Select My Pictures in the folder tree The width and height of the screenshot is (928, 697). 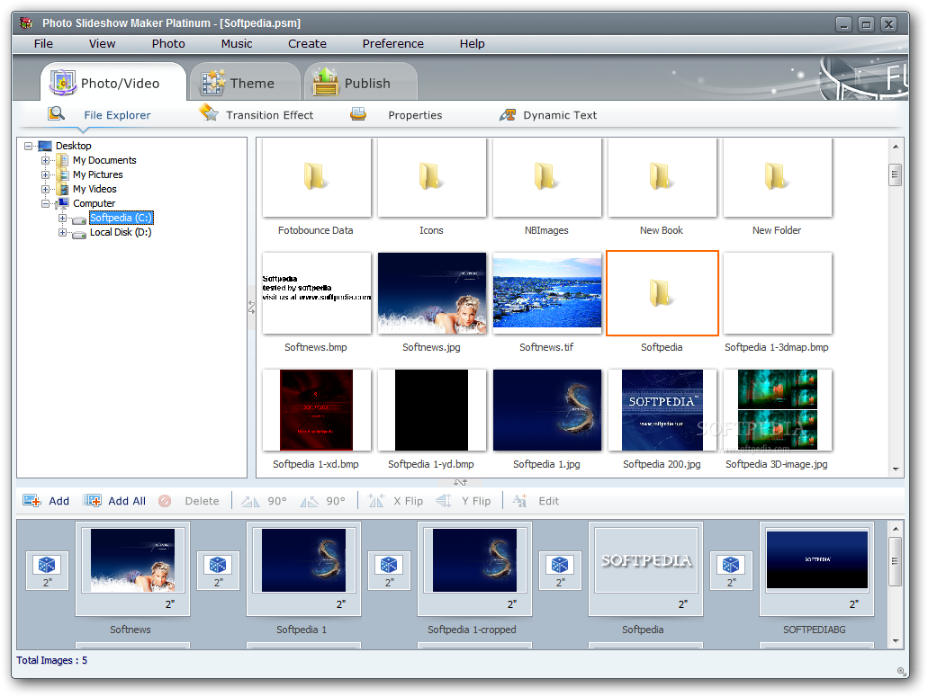point(97,174)
